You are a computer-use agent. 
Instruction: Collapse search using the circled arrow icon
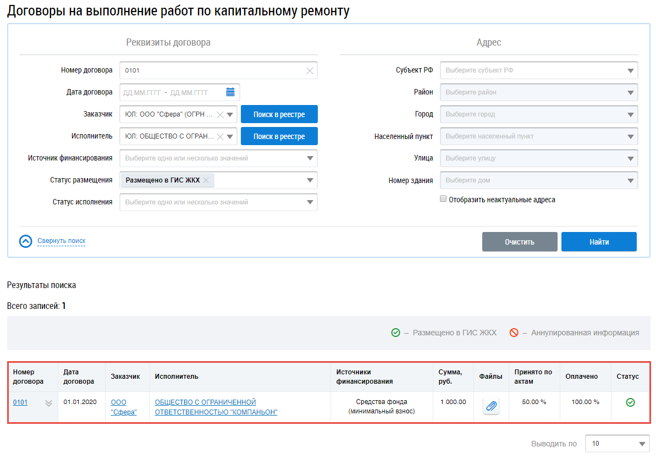26,241
